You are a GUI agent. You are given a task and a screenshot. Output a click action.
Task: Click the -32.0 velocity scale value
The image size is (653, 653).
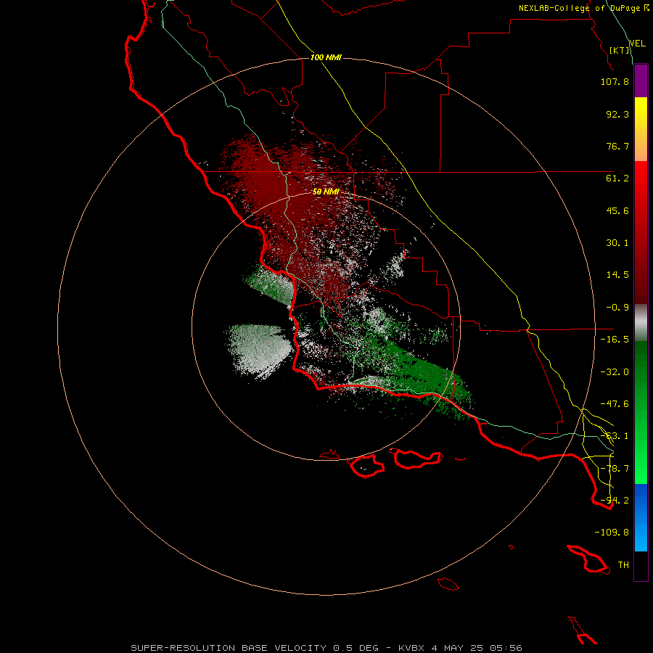615,372
